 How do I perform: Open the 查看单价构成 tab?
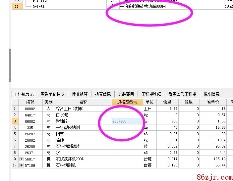[52, 94]
